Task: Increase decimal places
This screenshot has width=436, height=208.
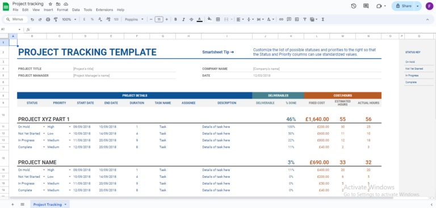Action: (x=108, y=19)
